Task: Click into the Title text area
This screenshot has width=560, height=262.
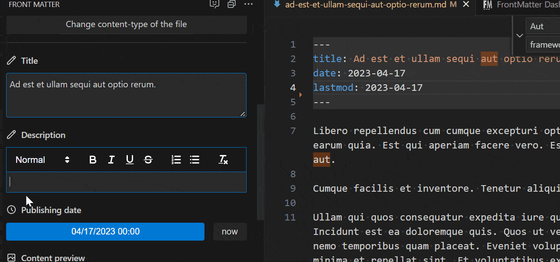Action: tap(126, 95)
